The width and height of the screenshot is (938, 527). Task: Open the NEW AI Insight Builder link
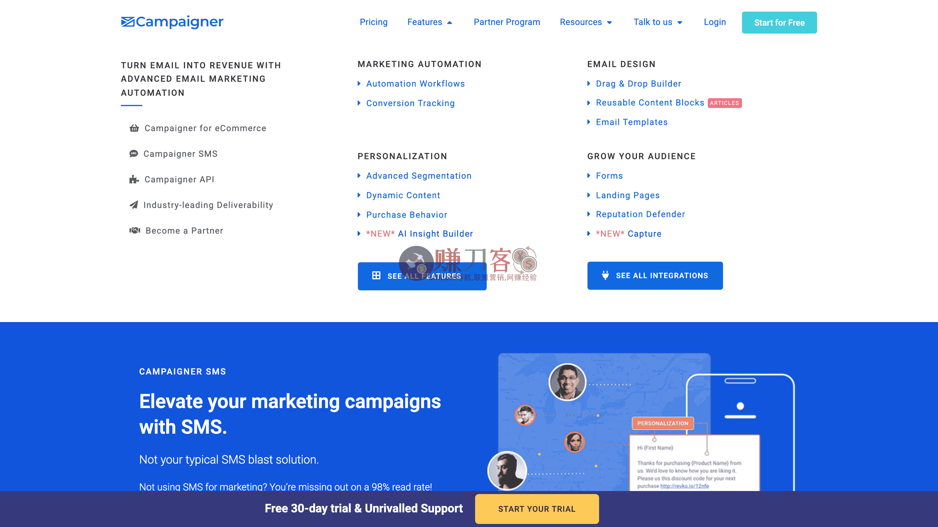[x=420, y=234]
